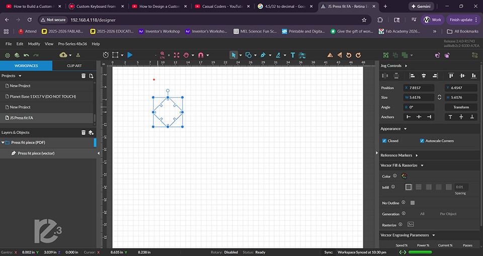Viewport: 483px width, 256px height.
Task: Select the All generation option
Action: (422, 214)
